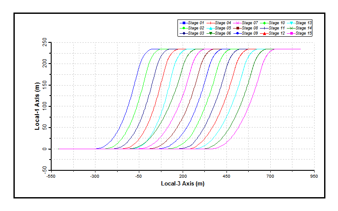Viewport: 338px width, 211px height.
Task: Click the Stage 10 legend label
Action: (276, 22)
